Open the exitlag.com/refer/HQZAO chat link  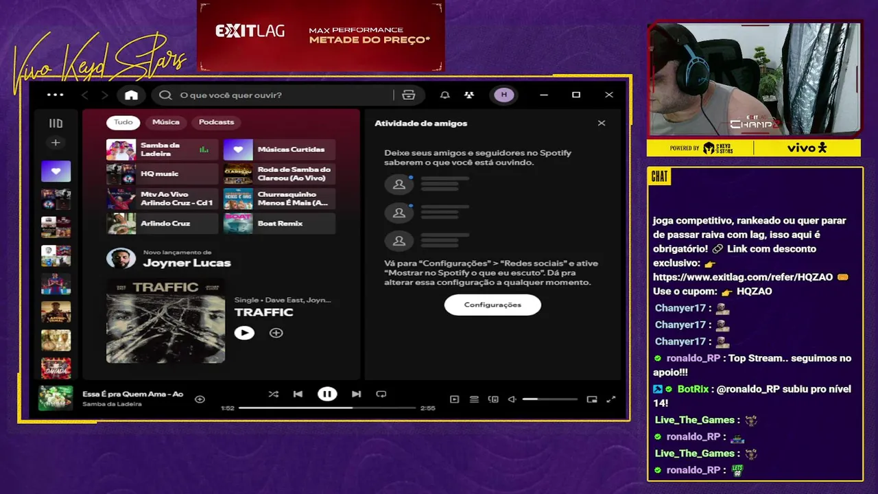point(743,277)
